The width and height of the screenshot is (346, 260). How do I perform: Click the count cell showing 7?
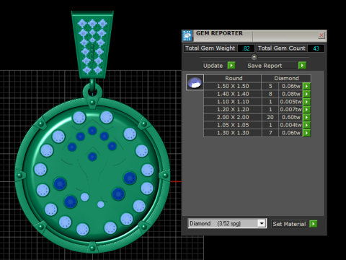pyautogui.click(x=270, y=133)
